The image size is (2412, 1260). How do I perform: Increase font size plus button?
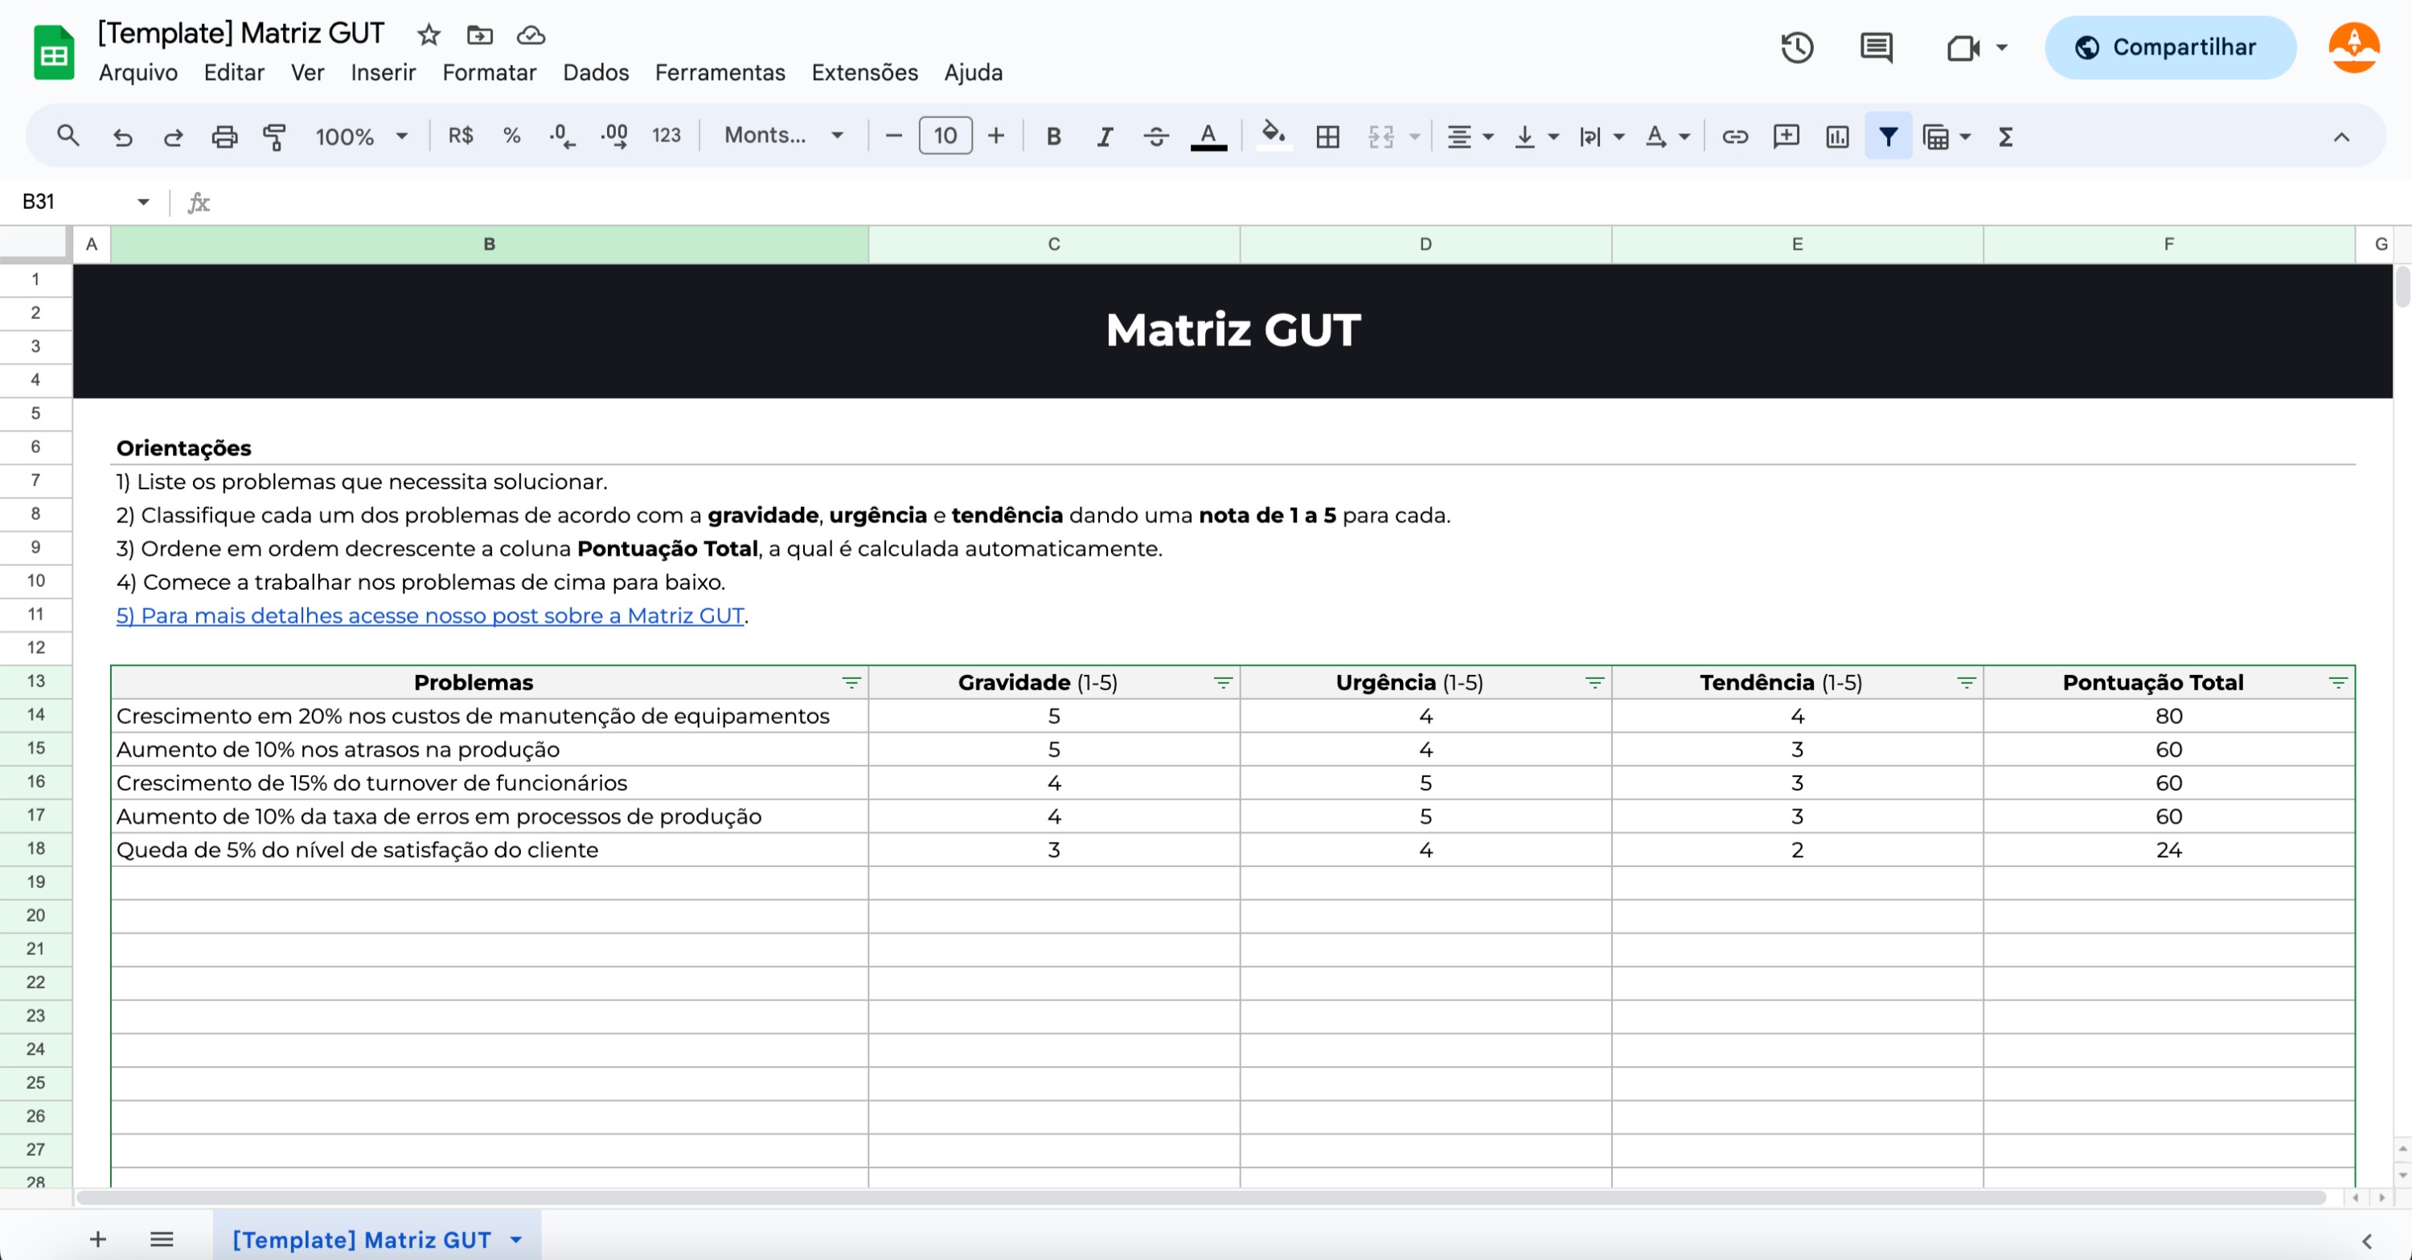pyautogui.click(x=996, y=136)
